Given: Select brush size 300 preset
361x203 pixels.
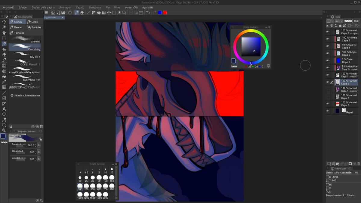Looking at the screenshot, I should [x=86, y=187].
